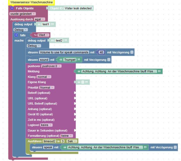This screenshot has width=181, height=161.
Task: Open the 'wurde geändert' dropdown
Action: click(x=23, y=14)
